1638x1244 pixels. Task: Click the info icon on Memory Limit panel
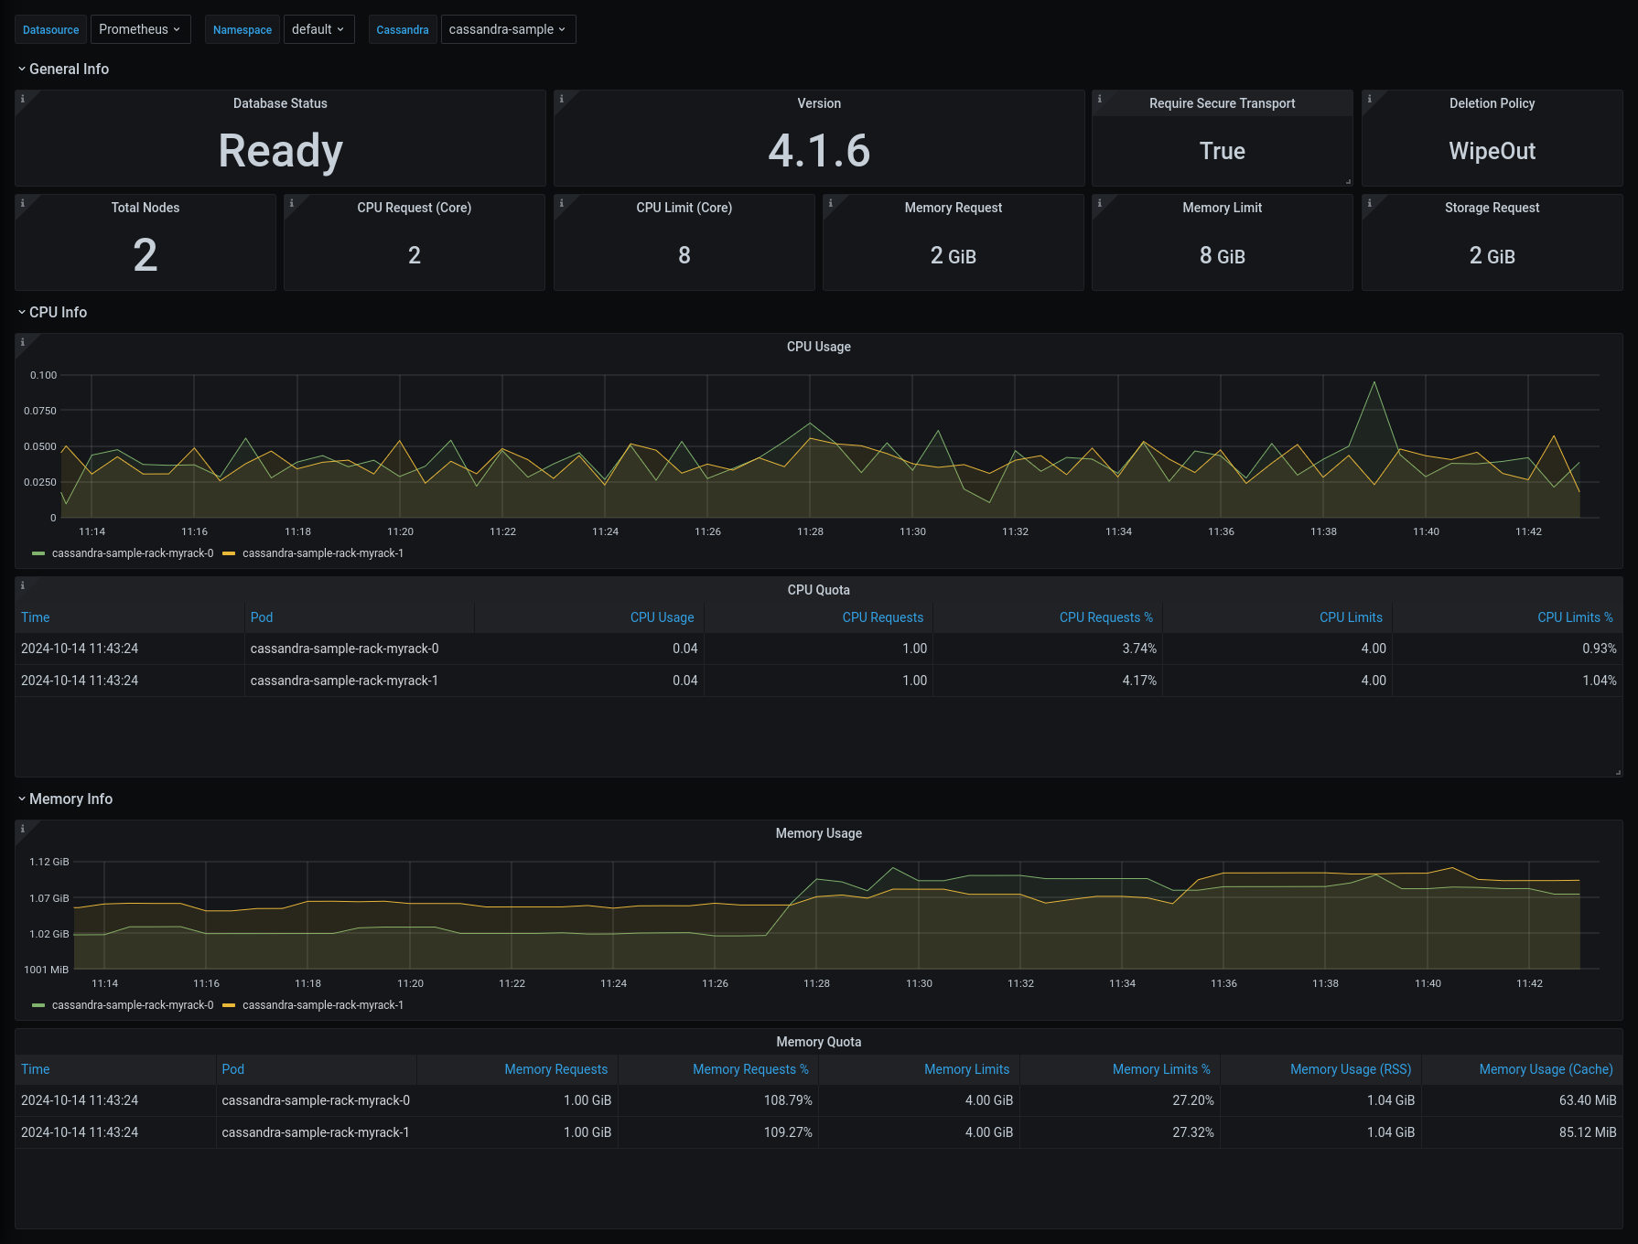point(1099,203)
